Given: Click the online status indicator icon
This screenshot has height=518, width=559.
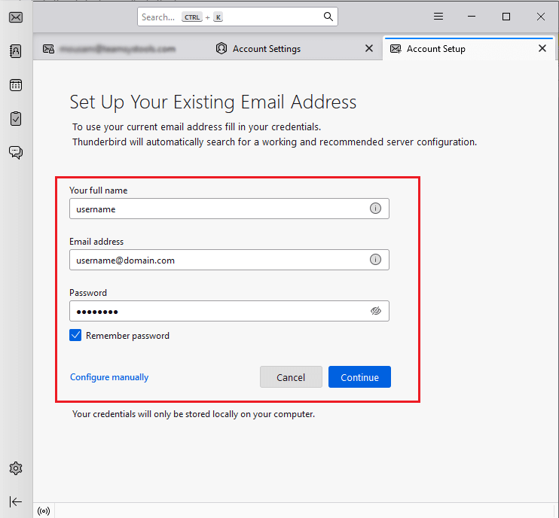Looking at the screenshot, I should pos(44,511).
